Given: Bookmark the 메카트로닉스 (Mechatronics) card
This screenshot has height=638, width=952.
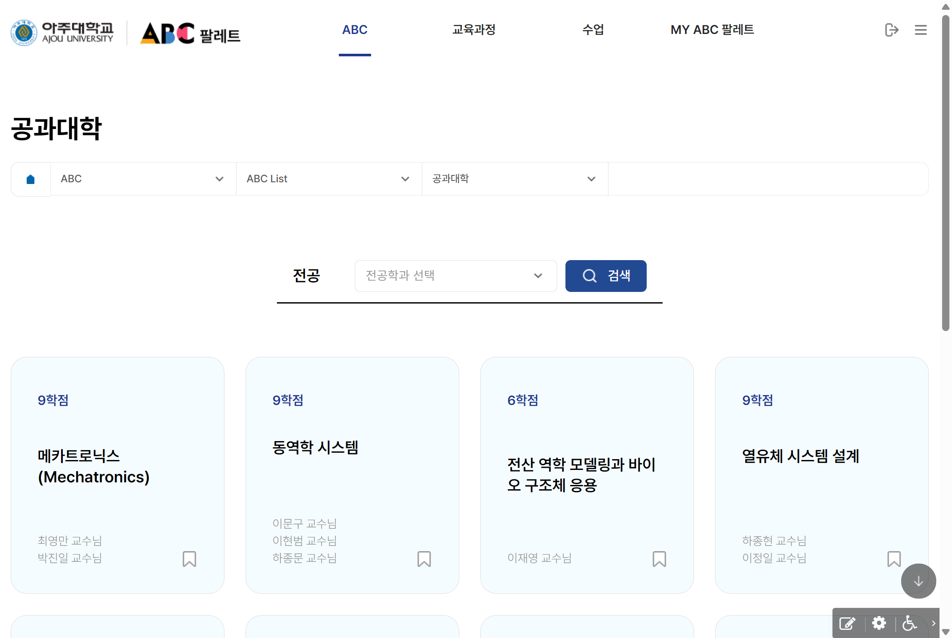Looking at the screenshot, I should [x=189, y=559].
